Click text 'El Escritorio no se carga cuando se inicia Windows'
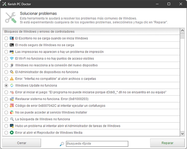Image resolution: width=187 pixels, height=149 pixels. tap(51, 38)
